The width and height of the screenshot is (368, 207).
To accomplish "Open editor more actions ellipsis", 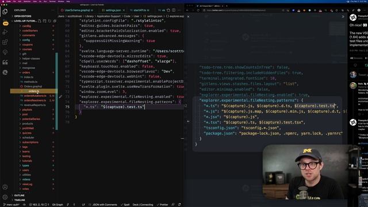I will click(179, 10).
